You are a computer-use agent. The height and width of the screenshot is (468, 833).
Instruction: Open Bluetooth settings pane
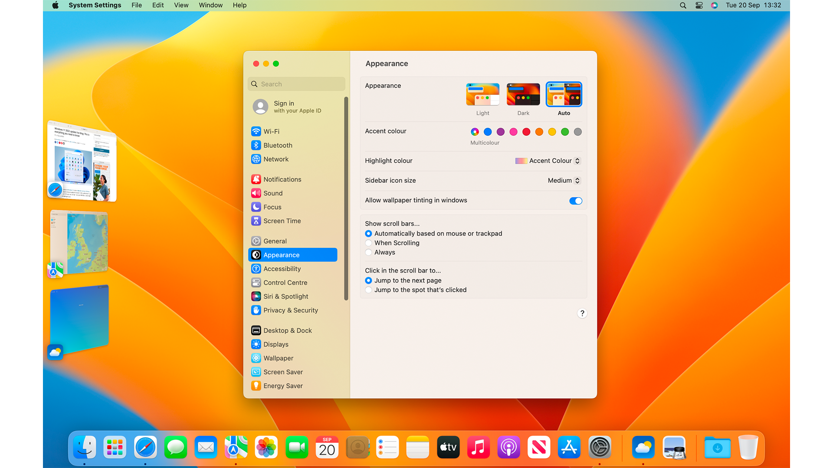tap(278, 145)
